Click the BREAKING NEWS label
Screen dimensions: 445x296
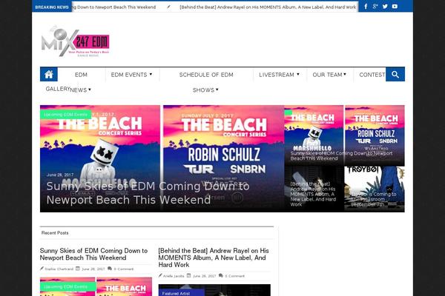click(52, 7)
